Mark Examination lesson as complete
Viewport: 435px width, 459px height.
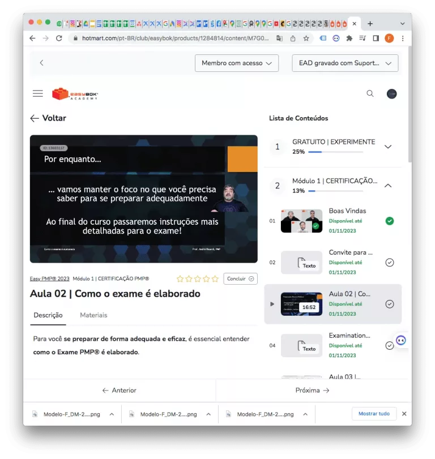pos(389,345)
